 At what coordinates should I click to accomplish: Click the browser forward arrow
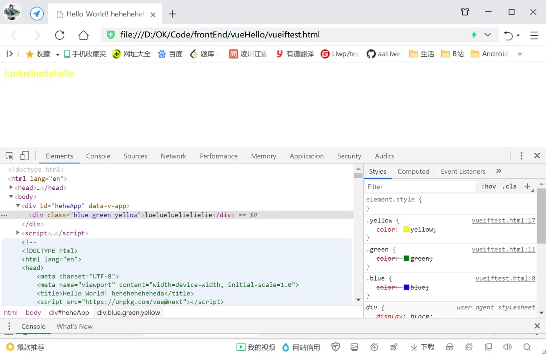pyautogui.click(x=37, y=35)
